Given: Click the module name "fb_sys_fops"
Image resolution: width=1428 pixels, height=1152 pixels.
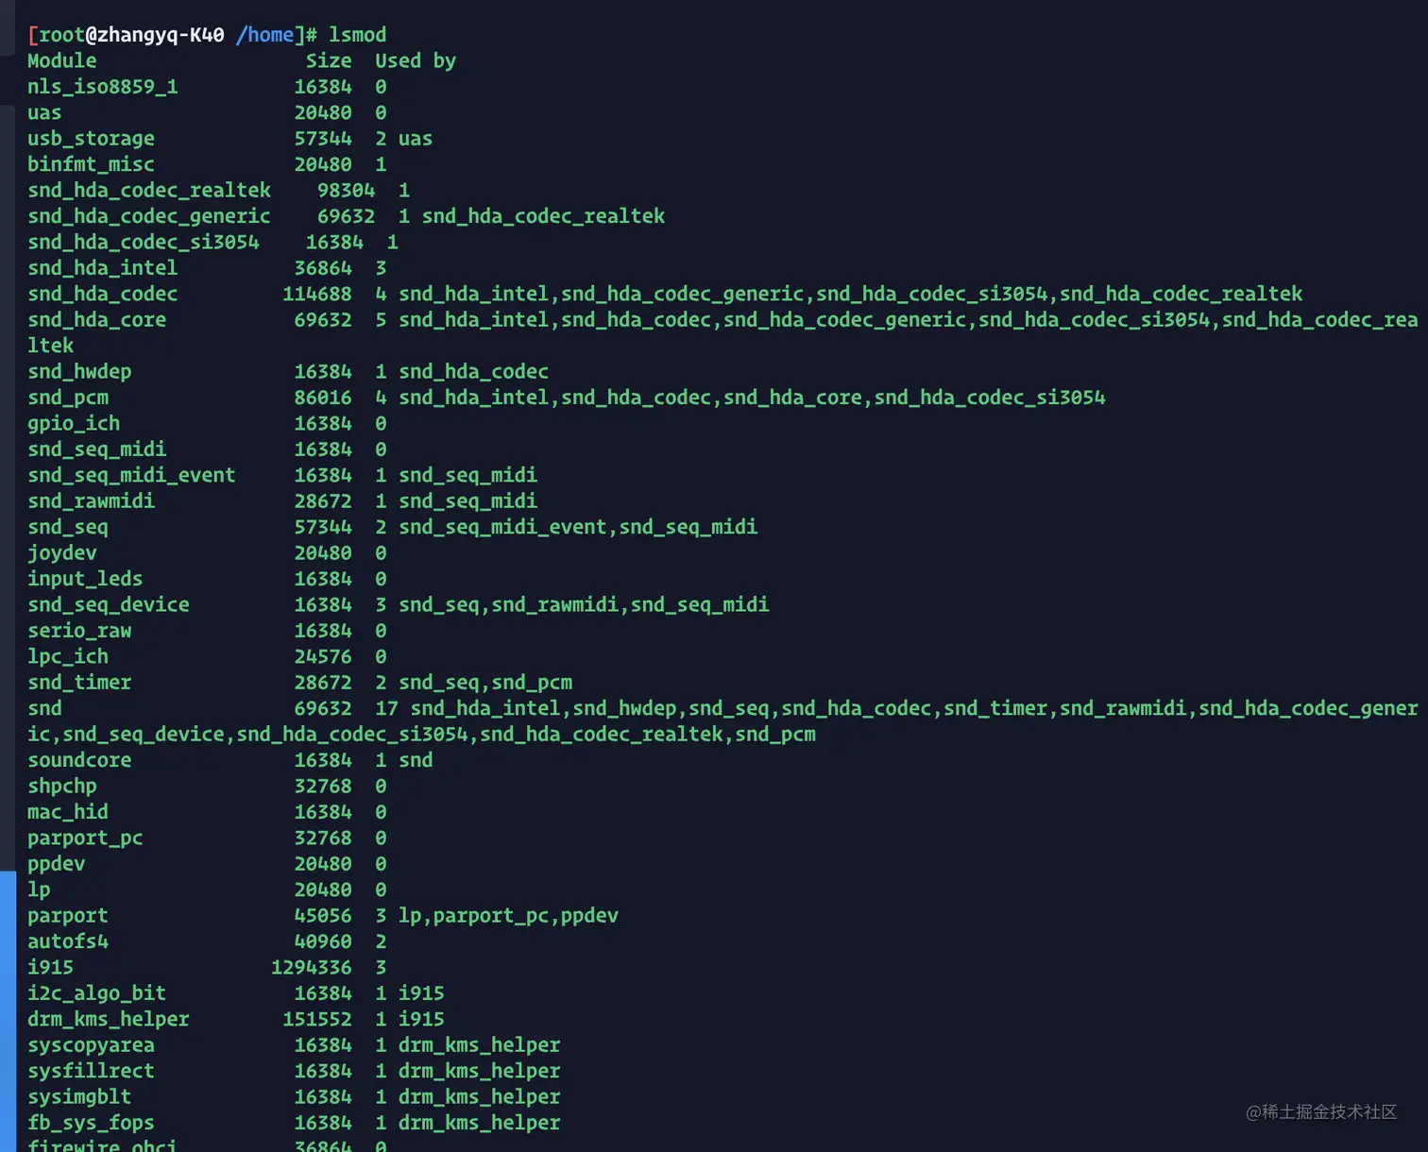Looking at the screenshot, I should coord(91,1123).
